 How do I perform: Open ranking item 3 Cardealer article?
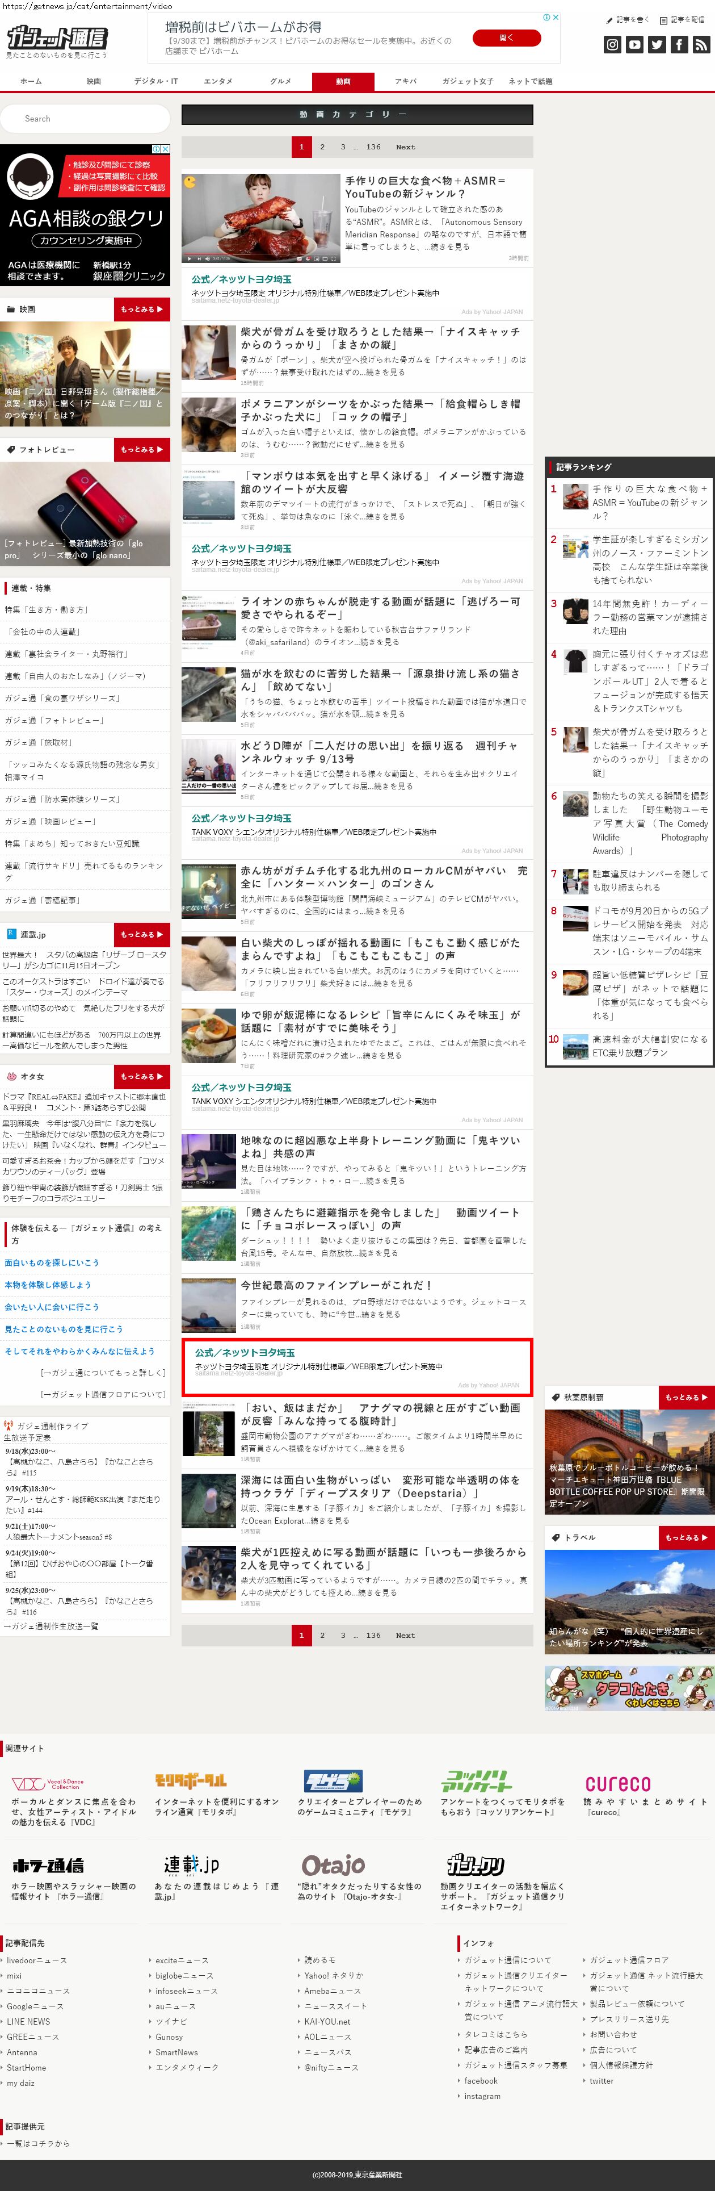pos(650,617)
